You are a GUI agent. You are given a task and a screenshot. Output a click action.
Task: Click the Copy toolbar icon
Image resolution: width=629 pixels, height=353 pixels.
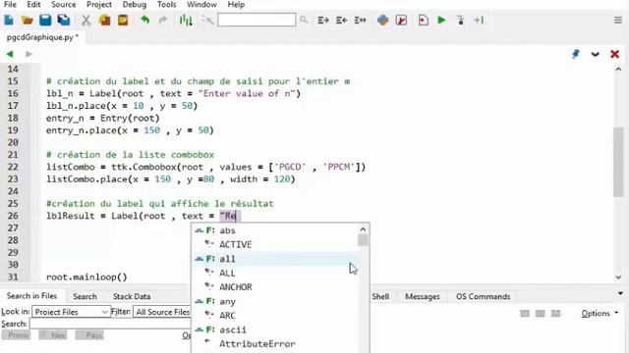pyautogui.click(x=105, y=20)
